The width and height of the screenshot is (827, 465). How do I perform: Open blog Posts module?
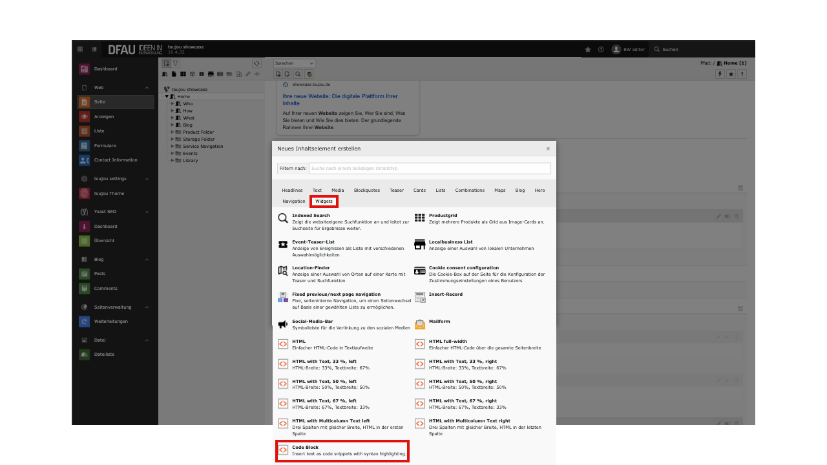point(116,274)
